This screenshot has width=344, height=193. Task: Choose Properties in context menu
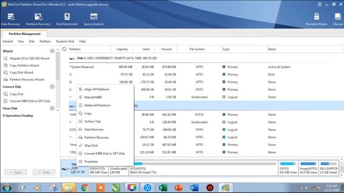click(x=105, y=161)
